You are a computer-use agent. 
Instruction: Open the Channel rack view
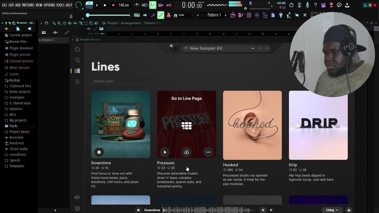point(249,15)
